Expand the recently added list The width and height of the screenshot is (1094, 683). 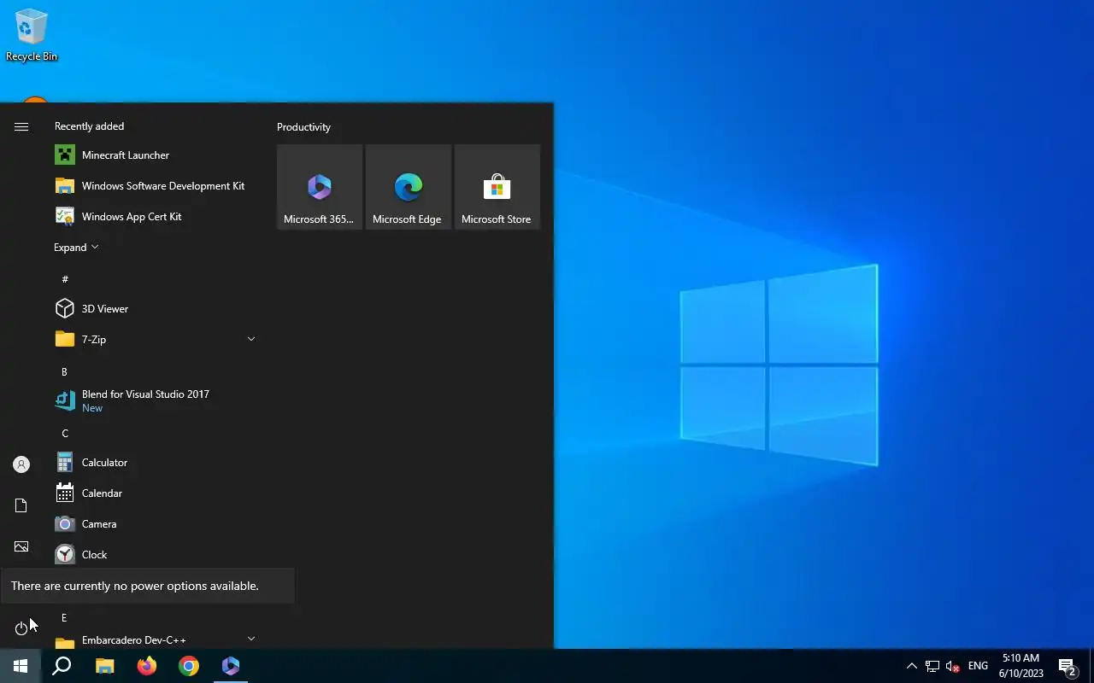coord(76,248)
